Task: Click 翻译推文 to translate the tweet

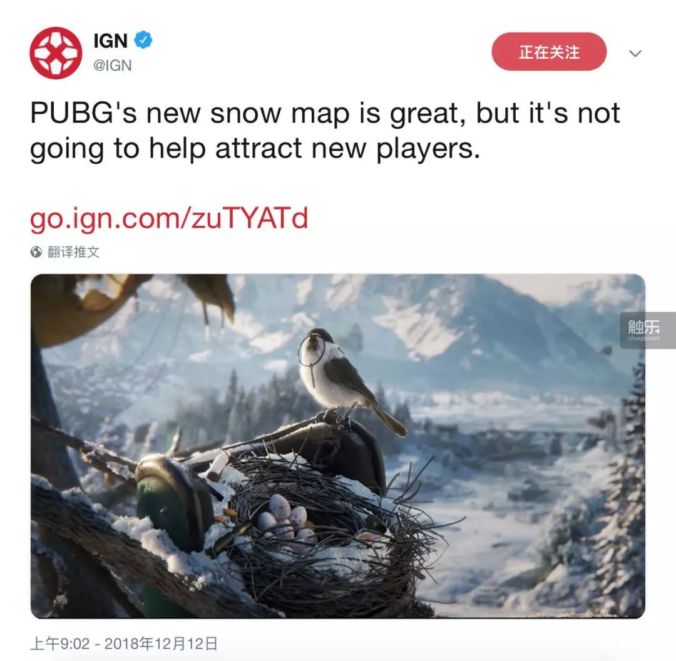Action: [x=73, y=252]
